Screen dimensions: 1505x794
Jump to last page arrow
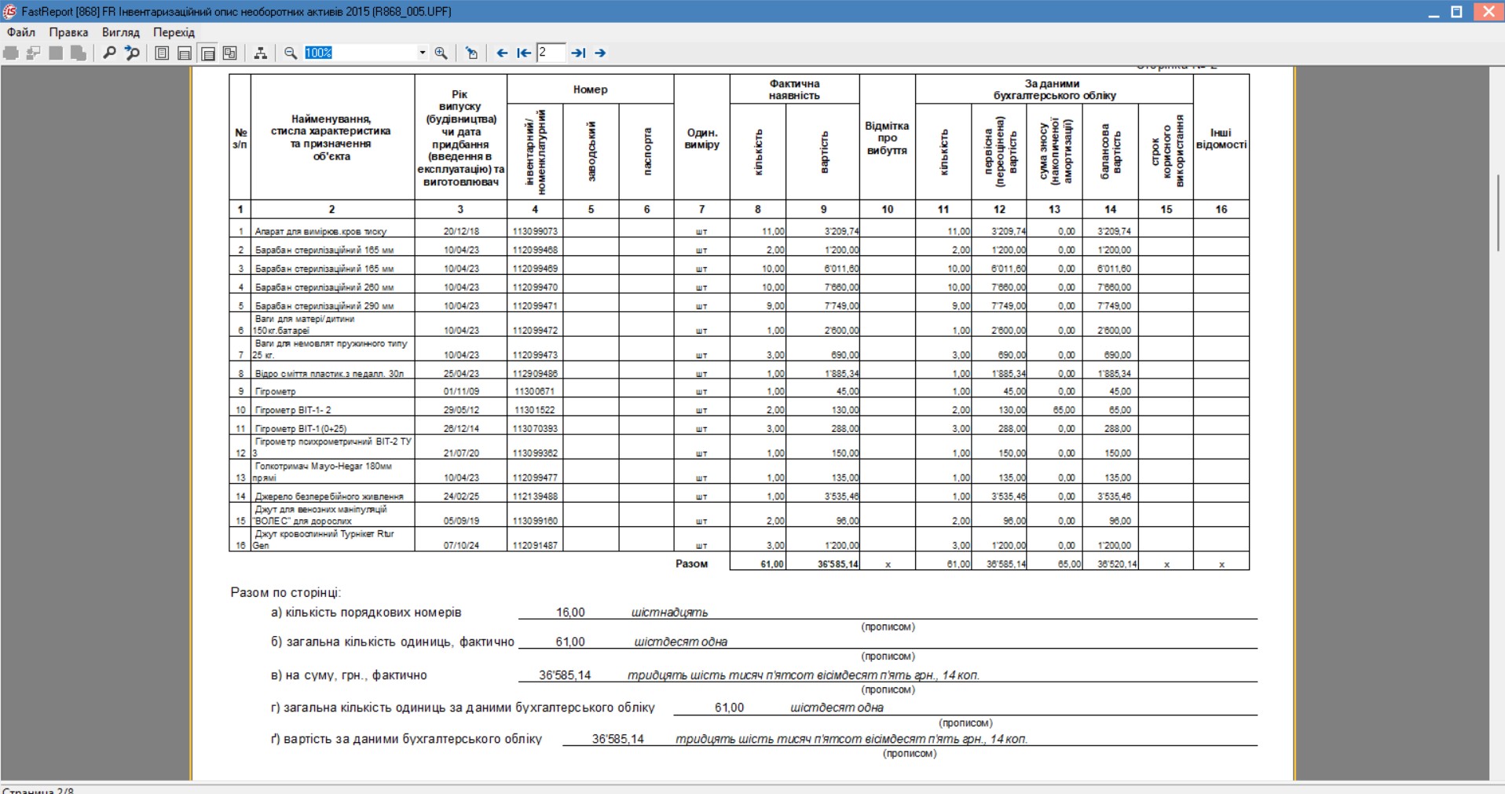578,53
